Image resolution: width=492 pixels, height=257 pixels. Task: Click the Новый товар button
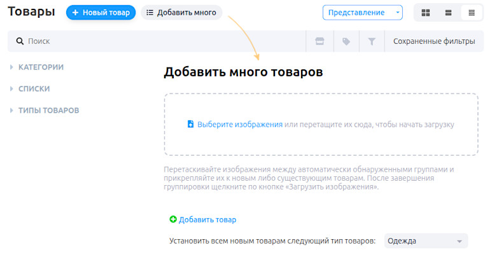[101, 13]
